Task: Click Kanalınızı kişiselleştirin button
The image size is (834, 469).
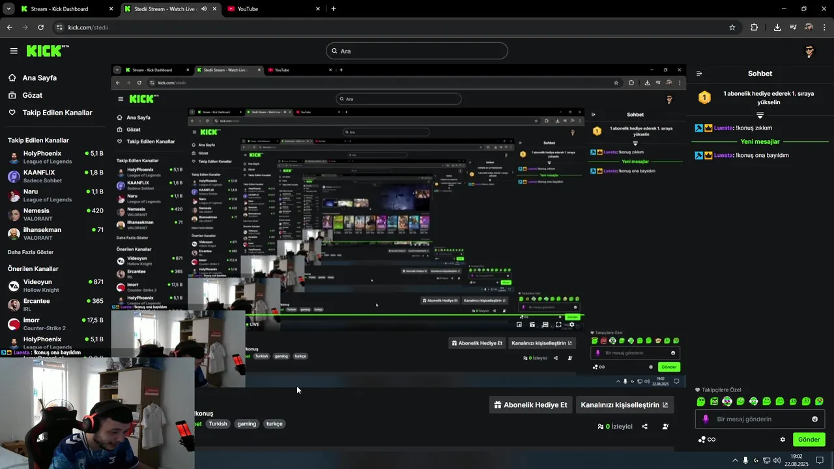Action: click(x=624, y=405)
